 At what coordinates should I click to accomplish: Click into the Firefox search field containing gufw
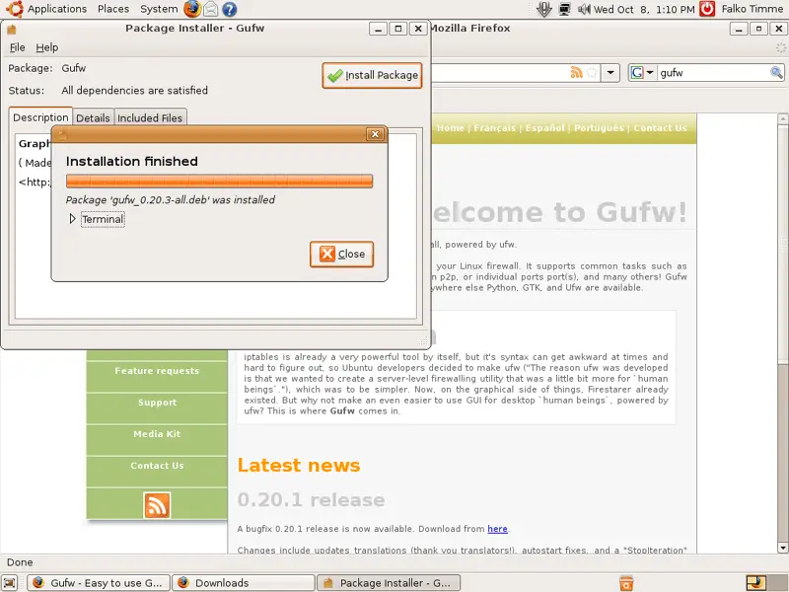[712, 72]
